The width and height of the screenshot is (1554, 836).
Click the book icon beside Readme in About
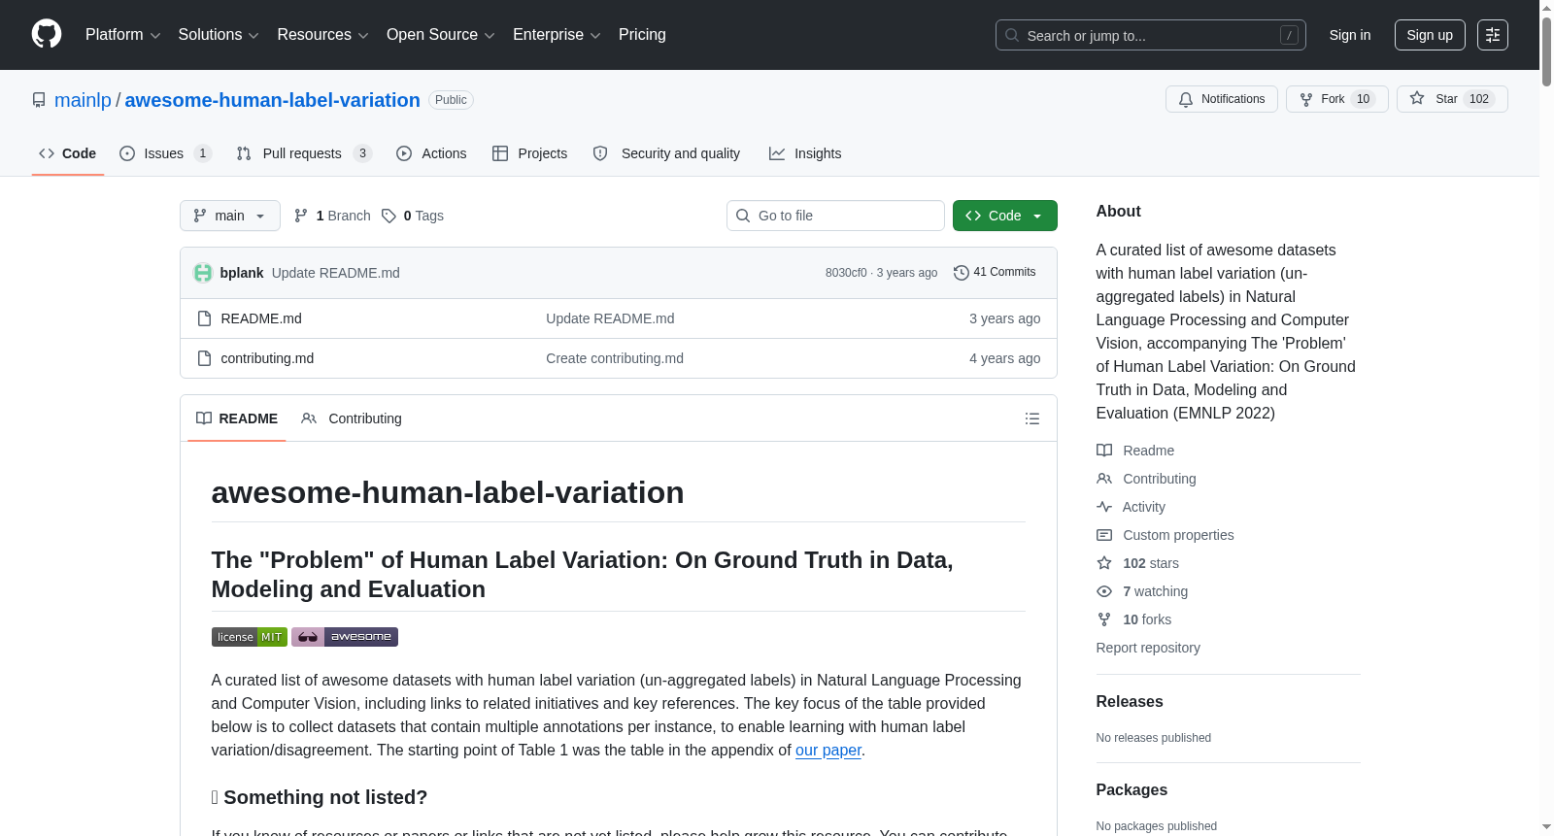click(1104, 451)
